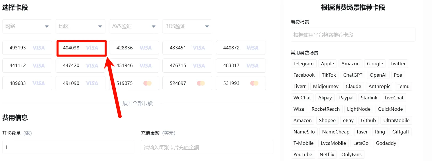The width and height of the screenshot is (432, 161).
Task: Pick the 519075 Mastercard segment
Action: pyautogui.click(x=134, y=83)
